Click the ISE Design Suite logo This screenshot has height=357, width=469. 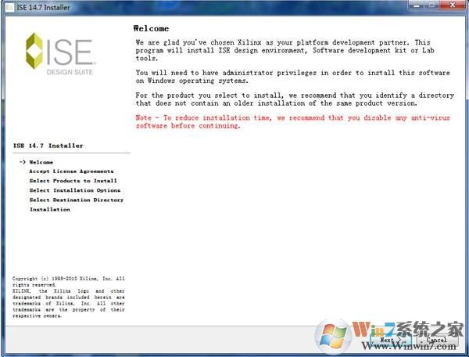coord(61,53)
